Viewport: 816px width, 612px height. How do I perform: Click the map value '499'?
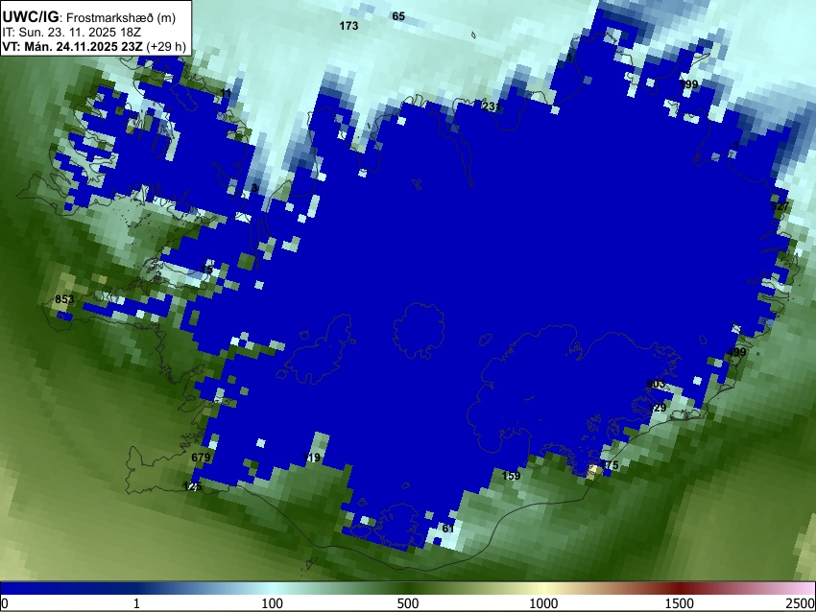coord(737,352)
